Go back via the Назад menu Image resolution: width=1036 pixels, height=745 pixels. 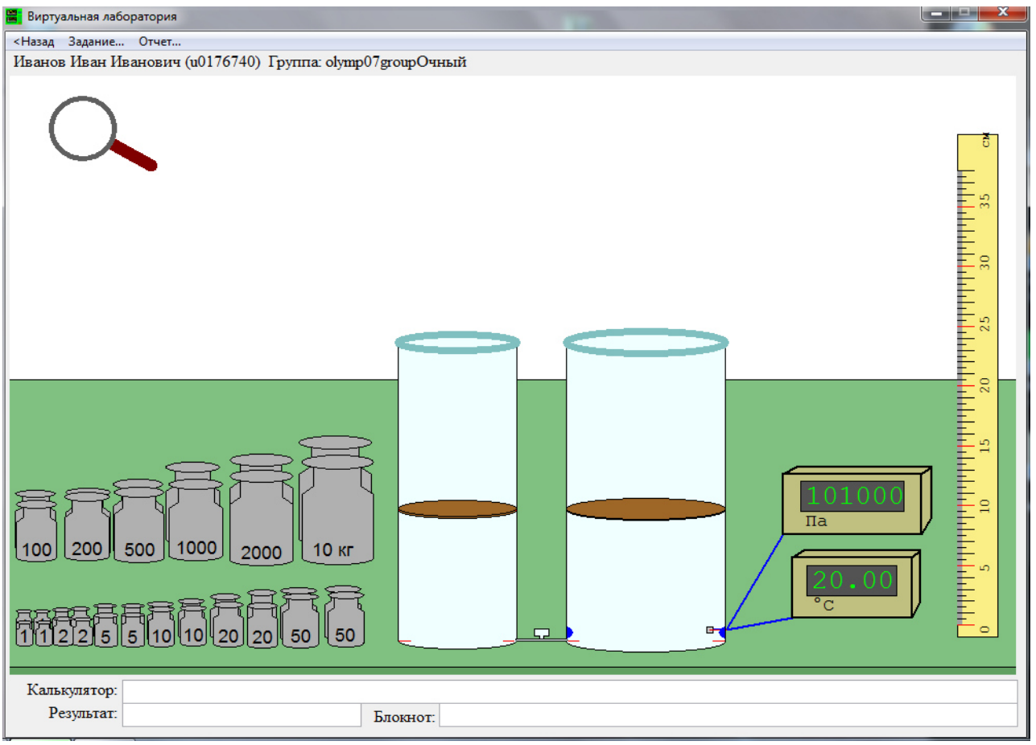(x=33, y=42)
